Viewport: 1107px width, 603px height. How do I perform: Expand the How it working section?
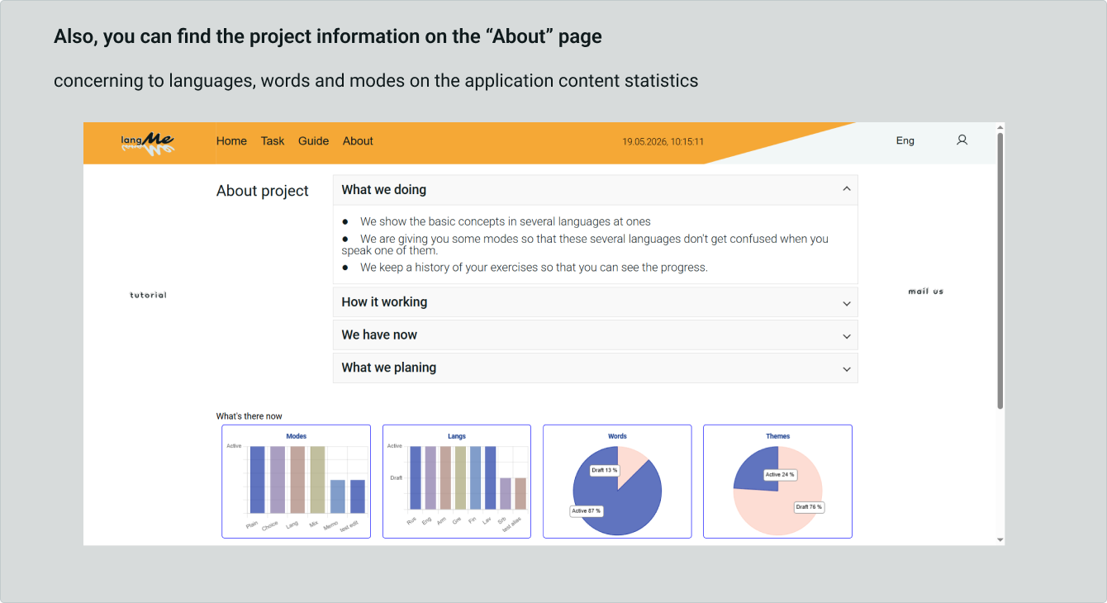click(x=595, y=302)
